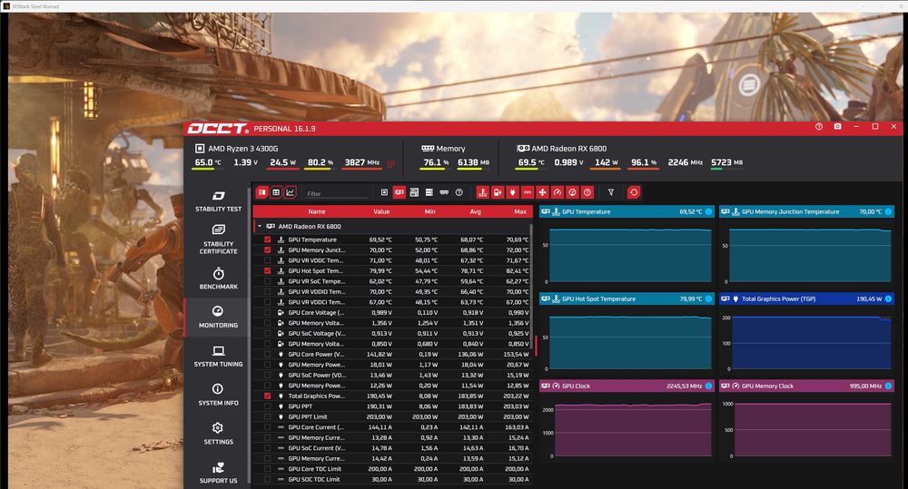This screenshot has height=489, width=908.
Task: Toggle the storage sensor filter icon
Action: (x=429, y=192)
